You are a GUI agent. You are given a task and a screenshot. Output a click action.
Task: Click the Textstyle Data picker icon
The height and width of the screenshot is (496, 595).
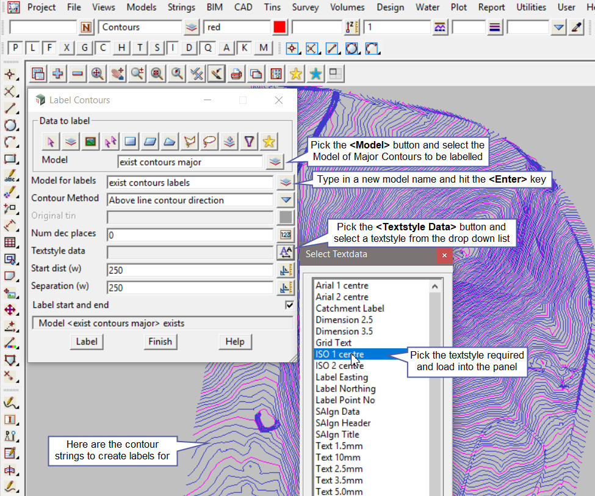tap(286, 252)
